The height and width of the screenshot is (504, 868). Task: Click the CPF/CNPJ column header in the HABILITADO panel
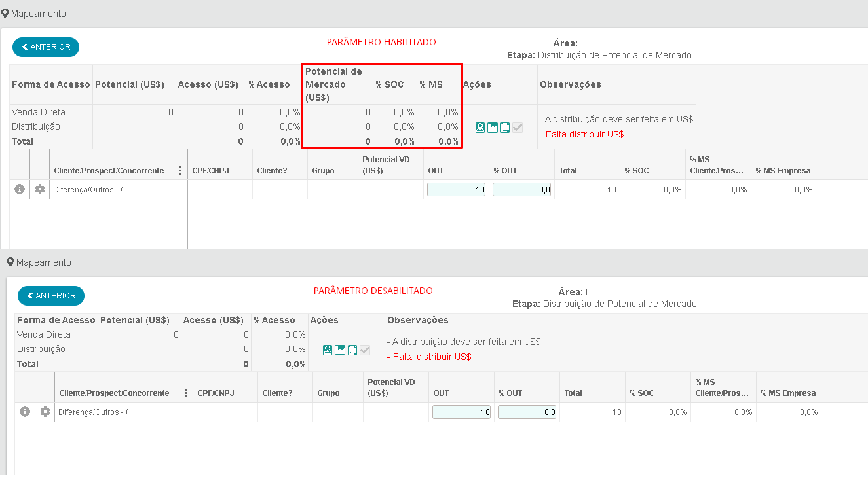point(211,171)
